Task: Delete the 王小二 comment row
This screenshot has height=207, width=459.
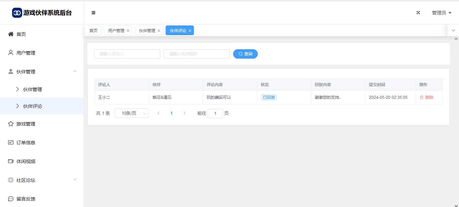Action: pos(426,97)
